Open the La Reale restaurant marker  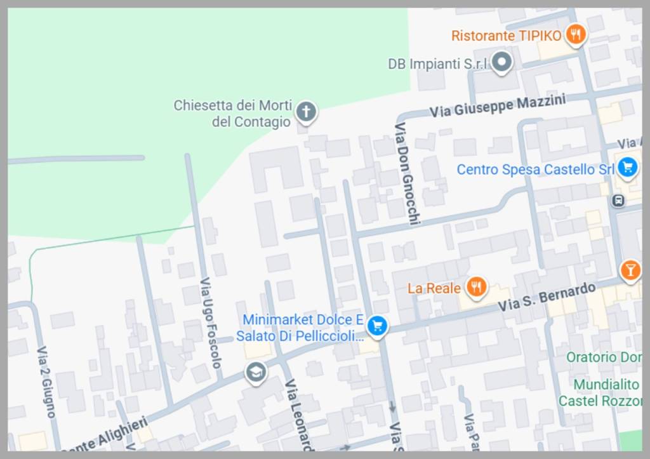coord(476,287)
